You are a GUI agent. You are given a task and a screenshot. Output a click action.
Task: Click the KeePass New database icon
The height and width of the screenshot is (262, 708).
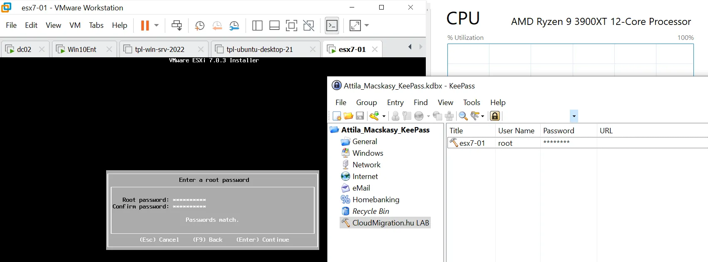tap(337, 116)
